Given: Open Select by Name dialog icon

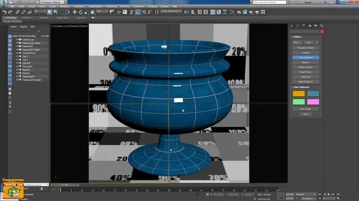Looking at the screenshot, I should pyautogui.click(x=56, y=12).
